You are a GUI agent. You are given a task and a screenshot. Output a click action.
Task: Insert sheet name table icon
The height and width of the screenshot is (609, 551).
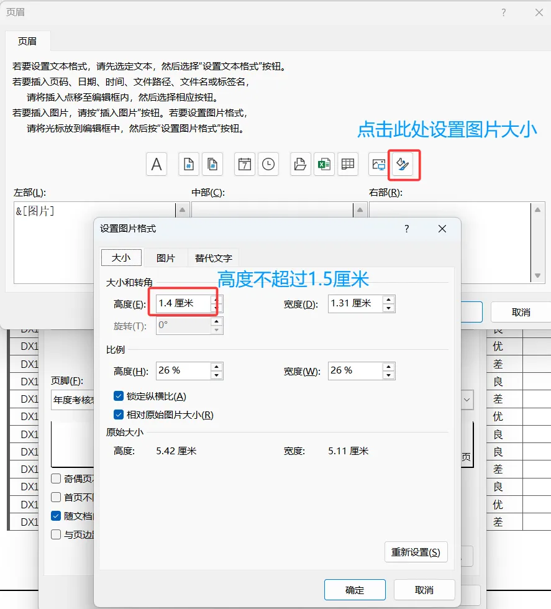347,164
